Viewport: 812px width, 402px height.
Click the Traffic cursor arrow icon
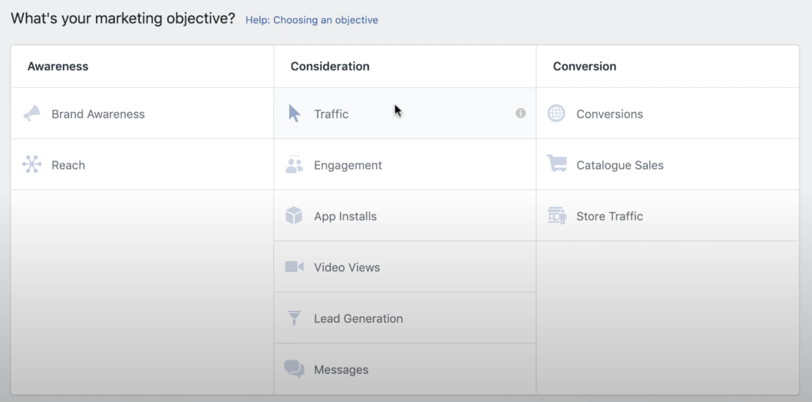coord(294,114)
